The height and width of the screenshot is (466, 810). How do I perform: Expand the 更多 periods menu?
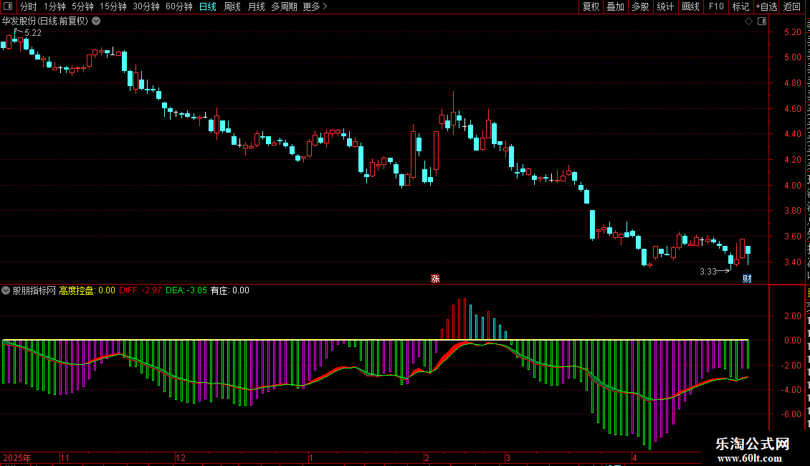(x=315, y=6)
